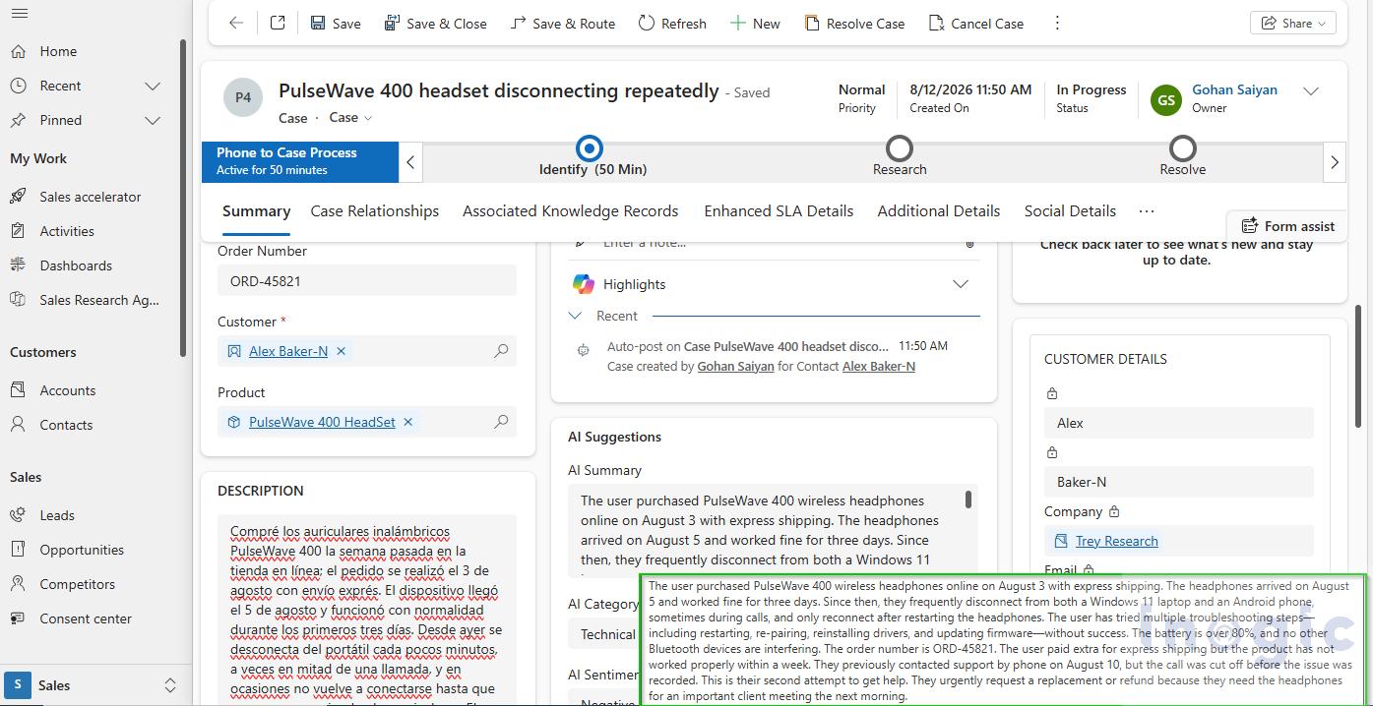This screenshot has width=1373, height=706.
Task: Refresh the case form
Action: pyautogui.click(x=672, y=24)
